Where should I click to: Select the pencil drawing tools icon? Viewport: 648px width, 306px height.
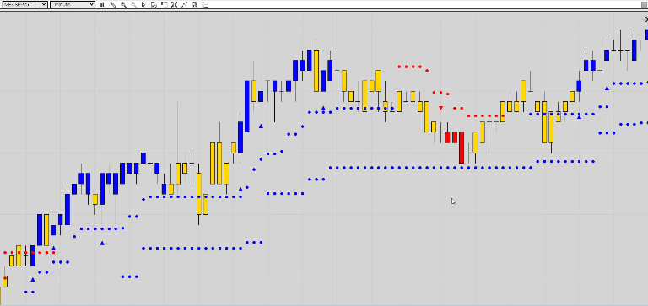tap(113, 4)
